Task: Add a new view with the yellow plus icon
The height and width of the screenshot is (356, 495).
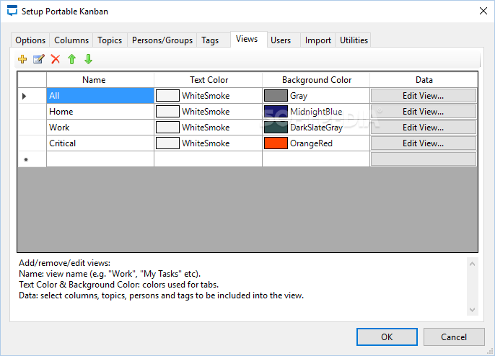Action: pos(22,59)
